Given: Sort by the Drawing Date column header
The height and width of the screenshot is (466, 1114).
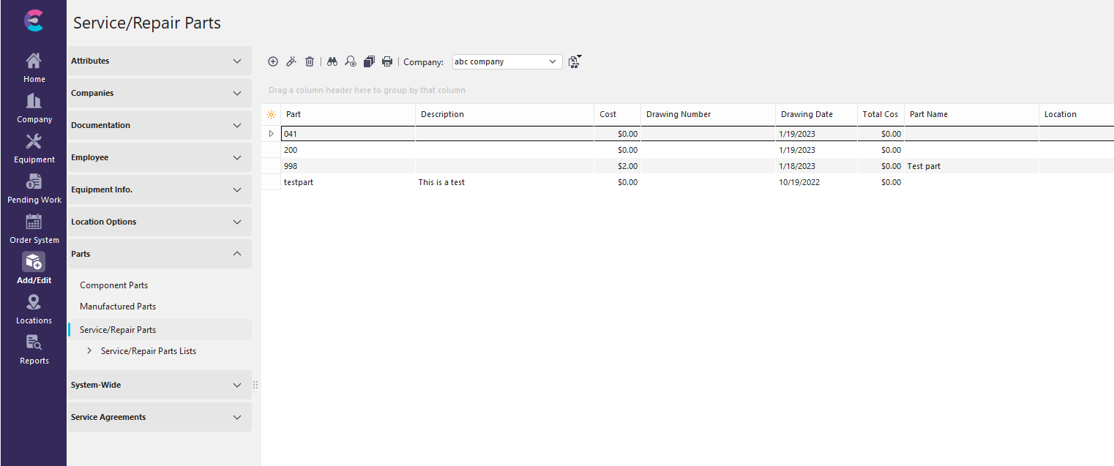Looking at the screenshot, I should [x=807, y=114].
